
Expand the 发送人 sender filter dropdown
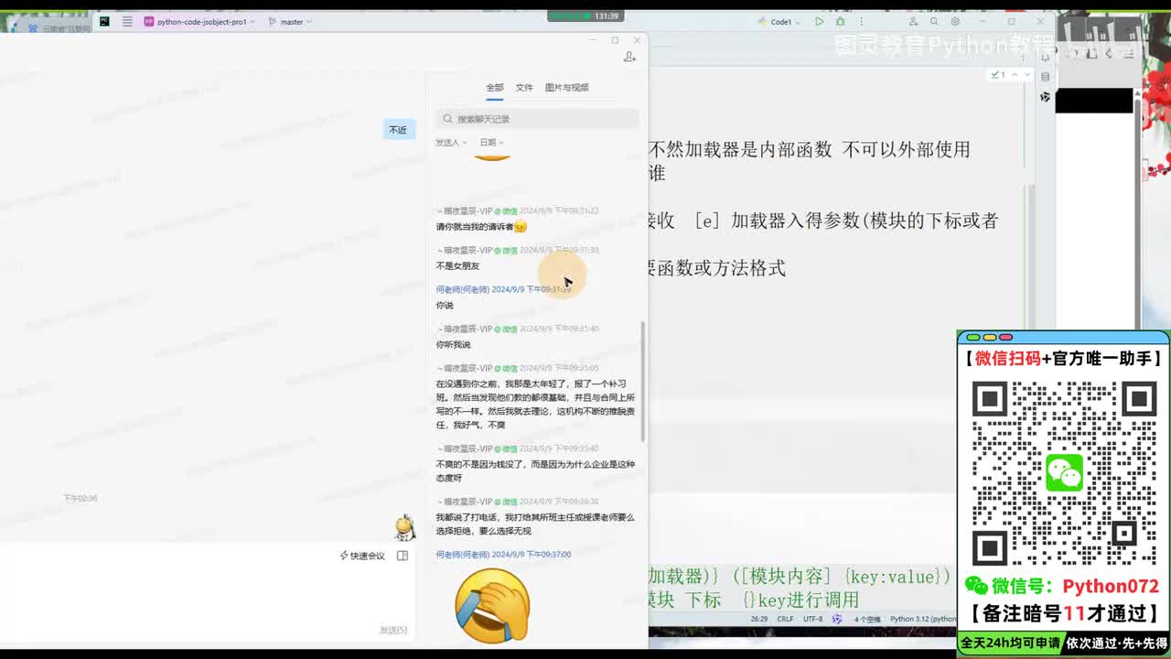click(x=451, y=143)
